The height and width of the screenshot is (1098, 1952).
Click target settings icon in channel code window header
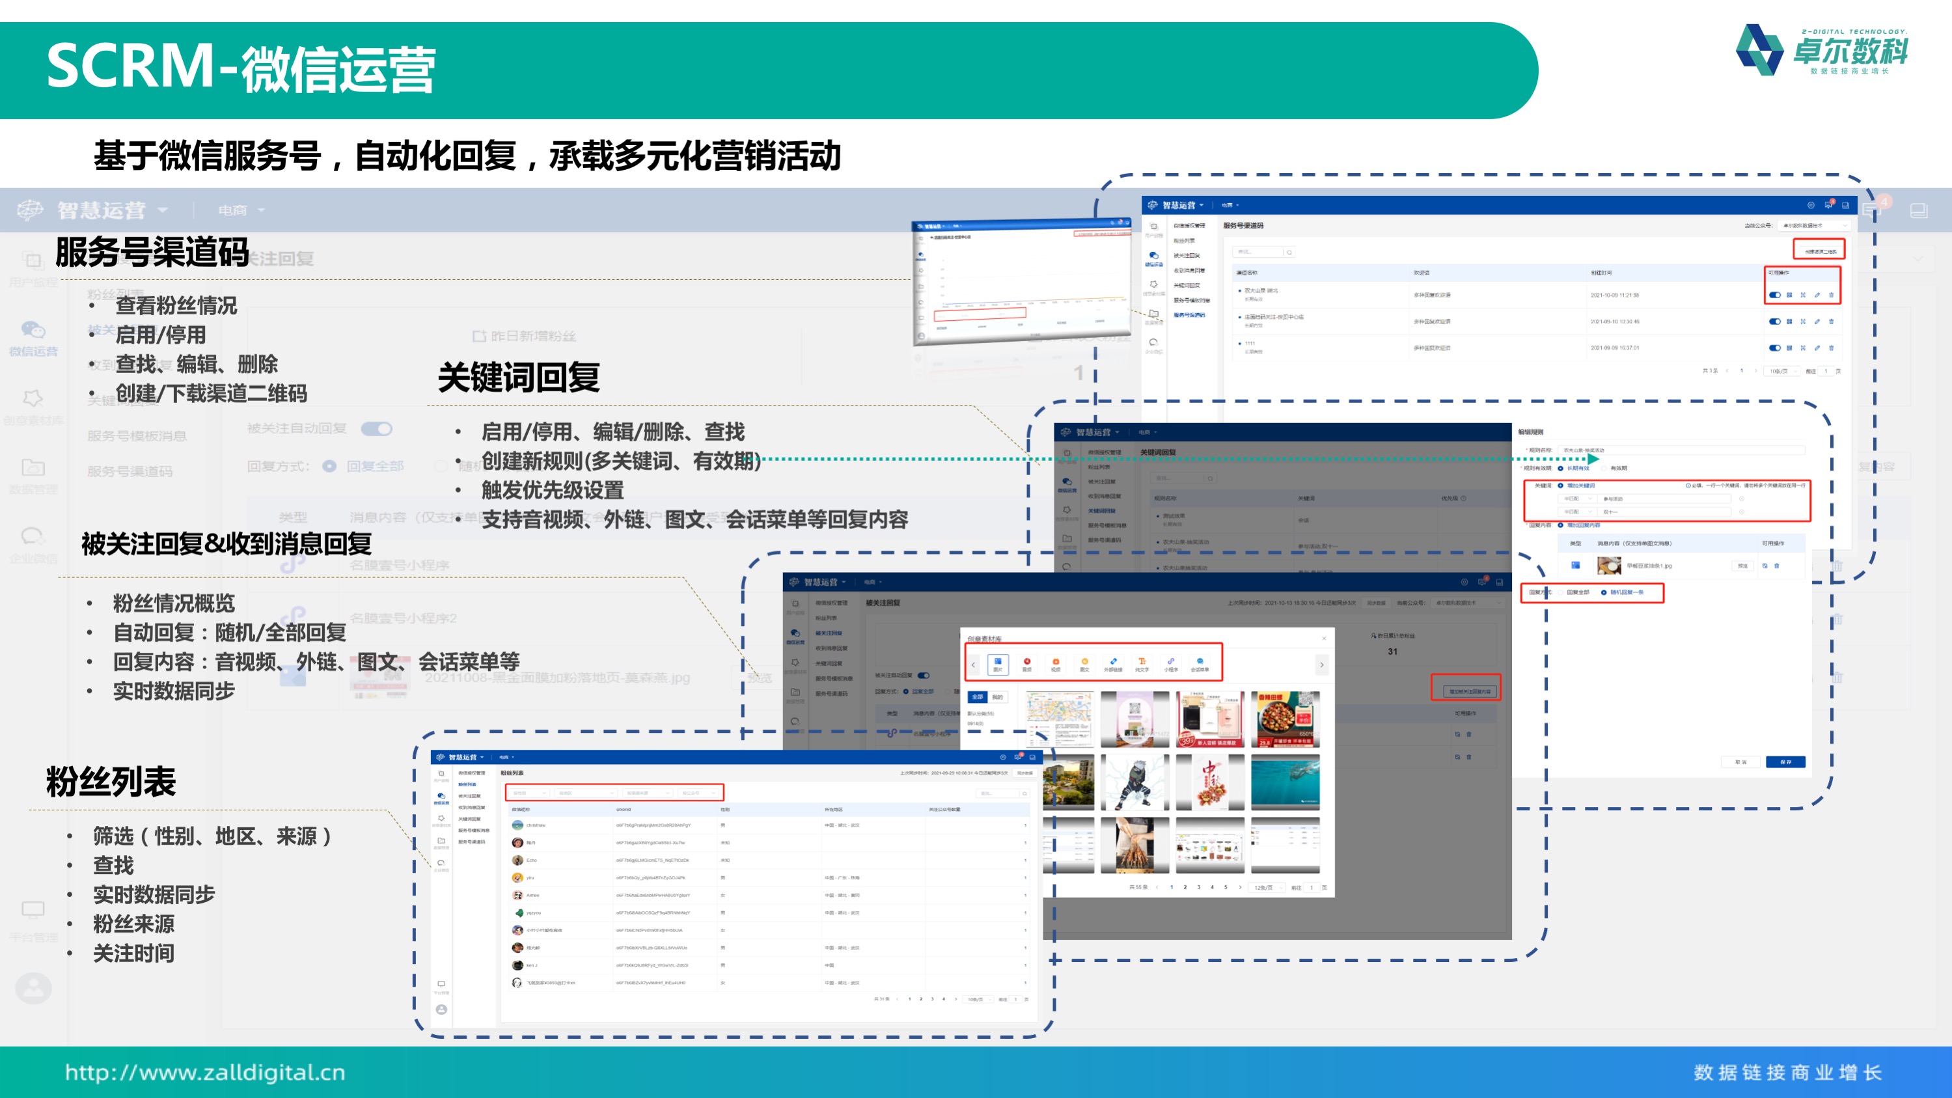coord(1811,204)
